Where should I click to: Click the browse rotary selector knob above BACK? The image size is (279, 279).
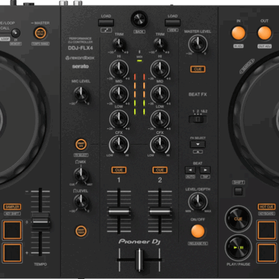pos(139,19)
